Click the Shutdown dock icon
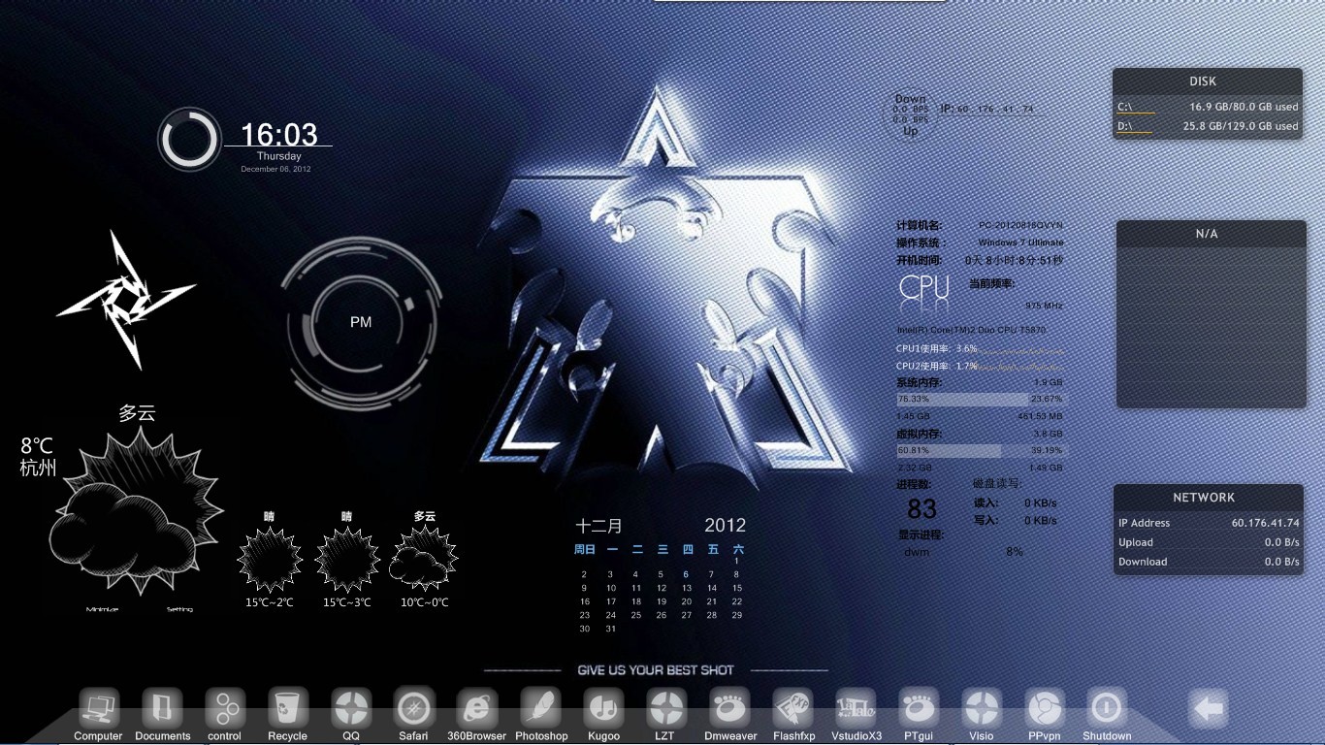The width and height of the screenshot is (1325, 745). point(1107,708)
